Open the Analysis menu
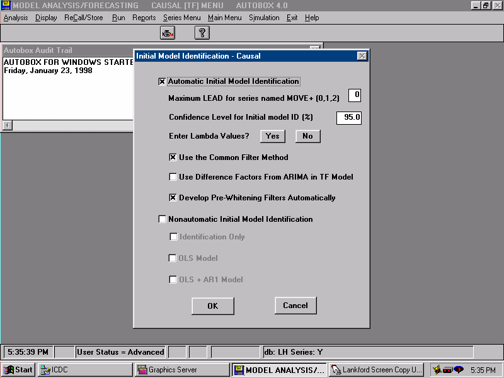This screenshot has width=504, height=378. point(16,18)
